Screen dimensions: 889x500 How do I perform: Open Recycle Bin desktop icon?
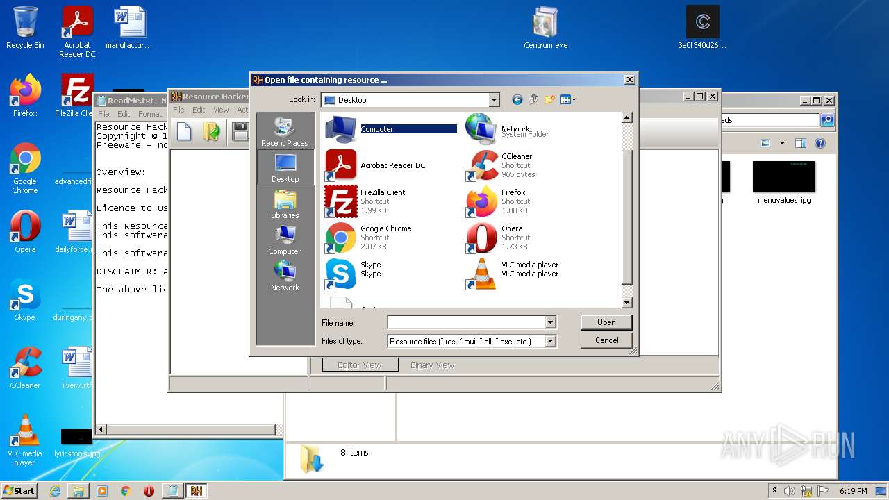click(25, 28)
